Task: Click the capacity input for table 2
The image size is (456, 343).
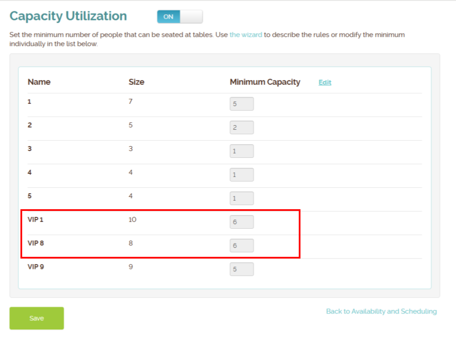Action: [x=242, y=127]
